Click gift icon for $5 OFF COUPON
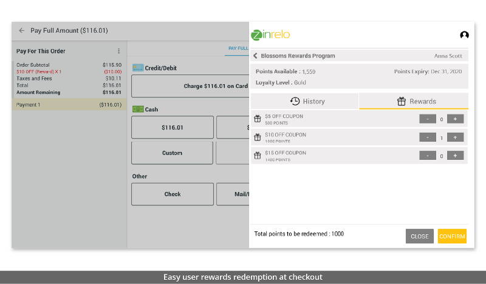Screen dimensions: 486x284 (x=257, y=119)
